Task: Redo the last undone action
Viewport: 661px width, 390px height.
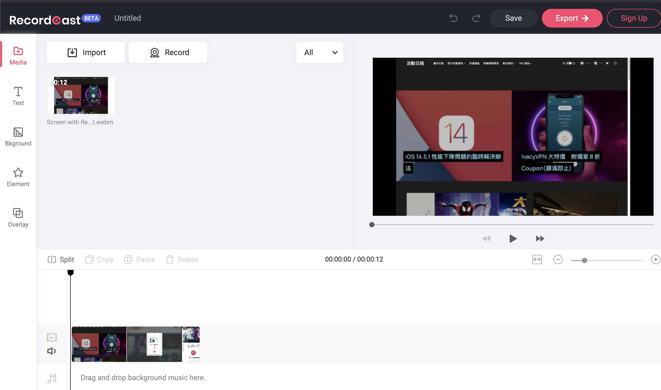Action: pyautogui.click(x=476, y=18)
